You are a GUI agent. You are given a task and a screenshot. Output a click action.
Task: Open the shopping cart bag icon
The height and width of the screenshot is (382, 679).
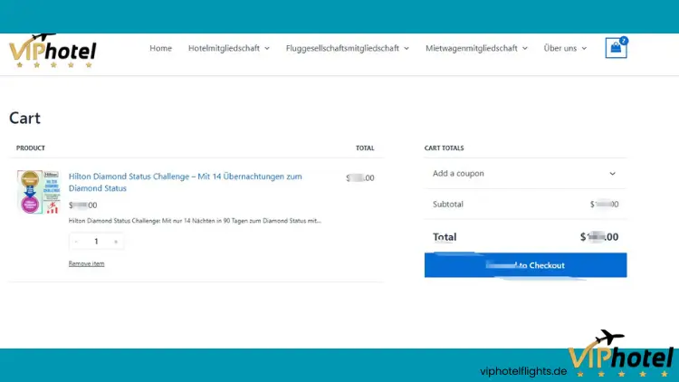616,48
